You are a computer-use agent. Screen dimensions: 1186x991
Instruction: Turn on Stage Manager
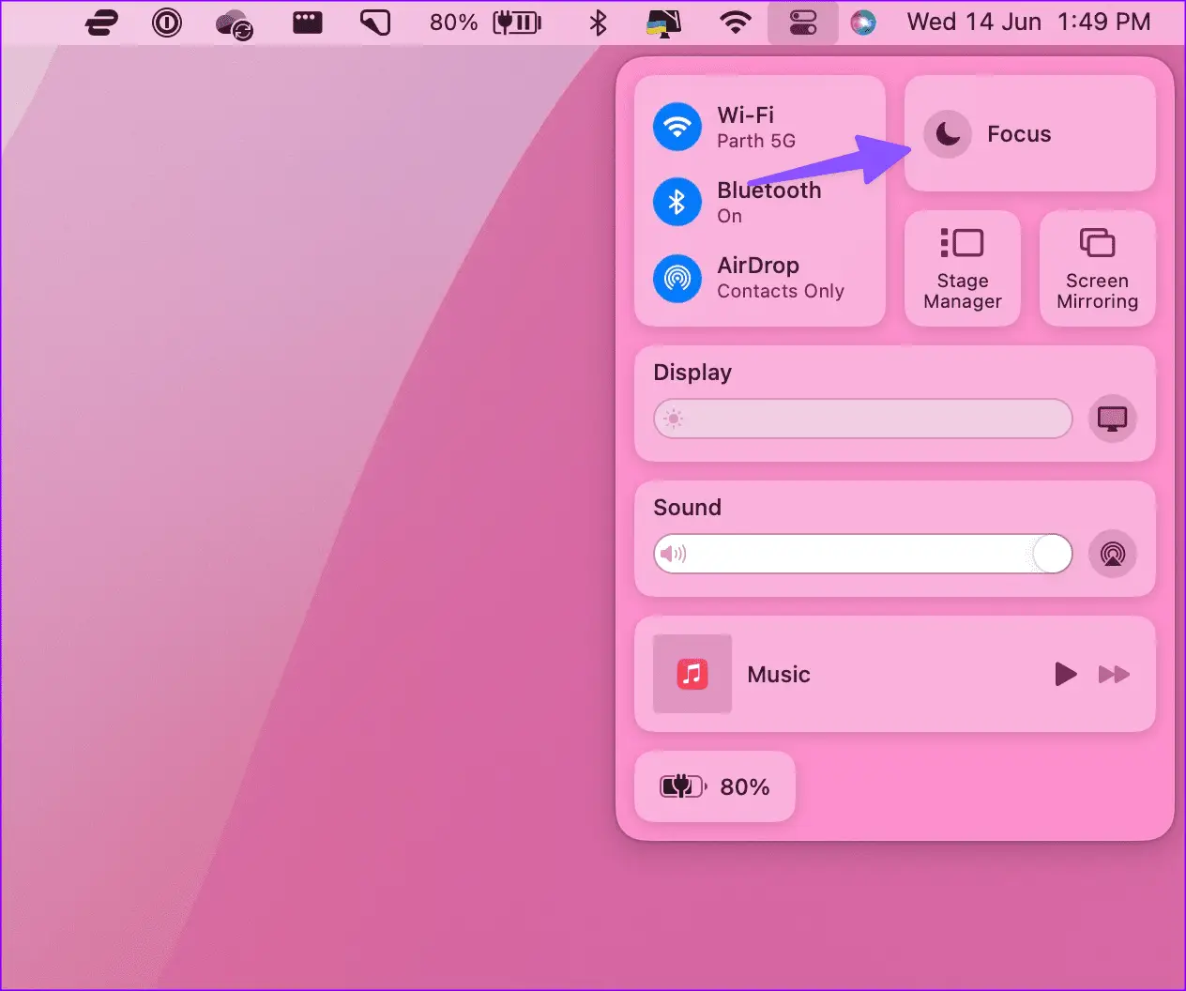pyautogui.click(x=963, y=268)
